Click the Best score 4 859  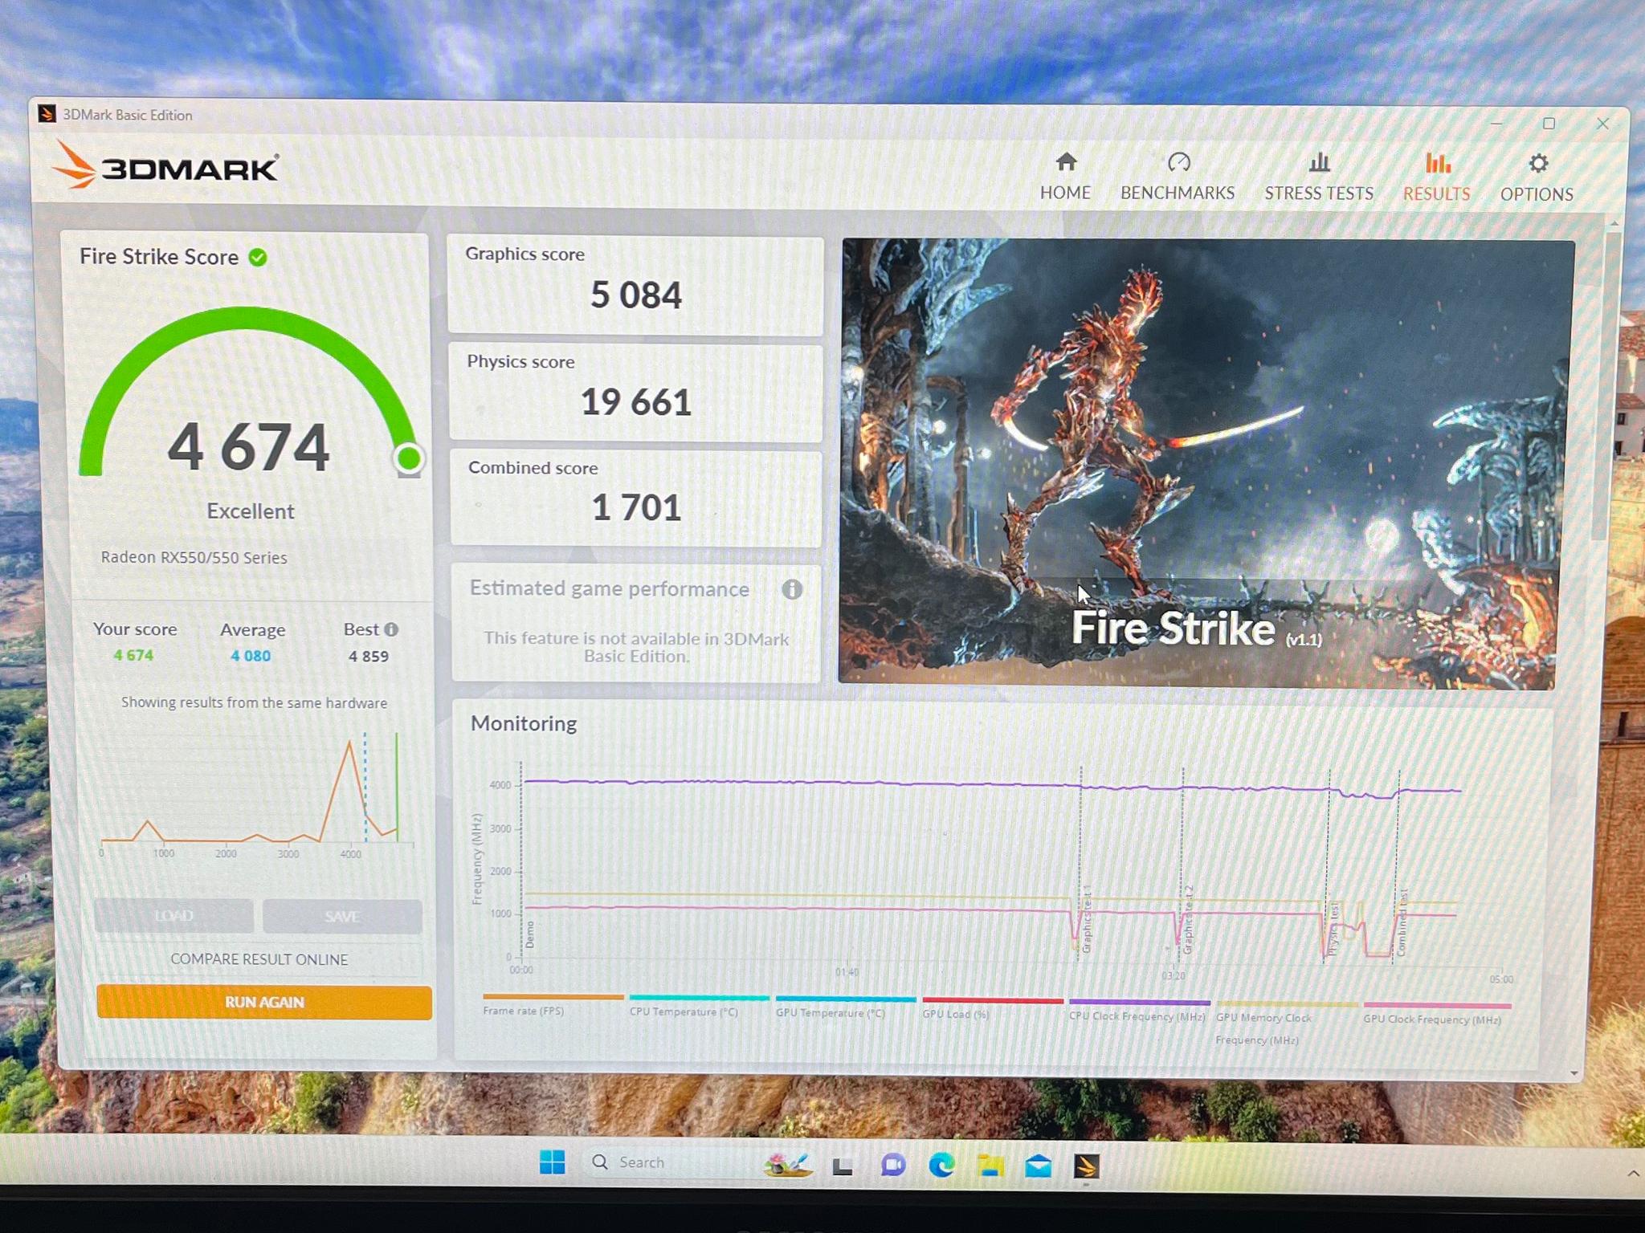click(369, 657)
